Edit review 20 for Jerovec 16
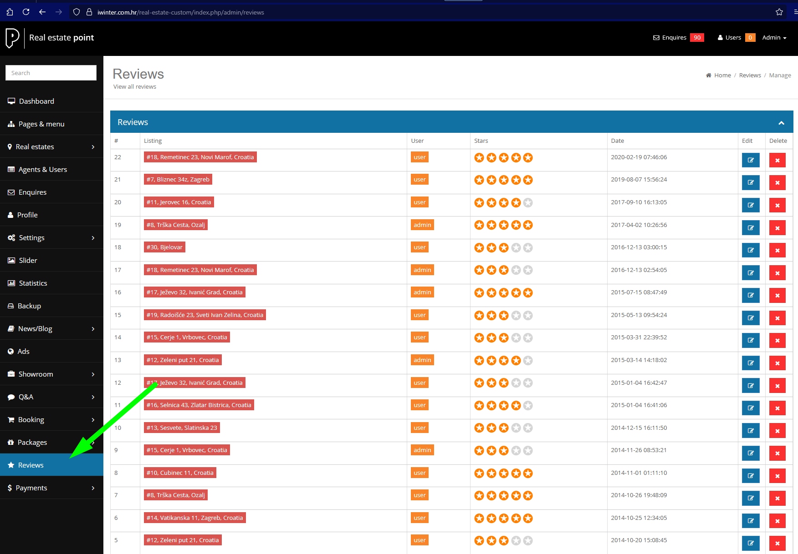The height and width of the screenshot is (554, 798). point(751,205)
